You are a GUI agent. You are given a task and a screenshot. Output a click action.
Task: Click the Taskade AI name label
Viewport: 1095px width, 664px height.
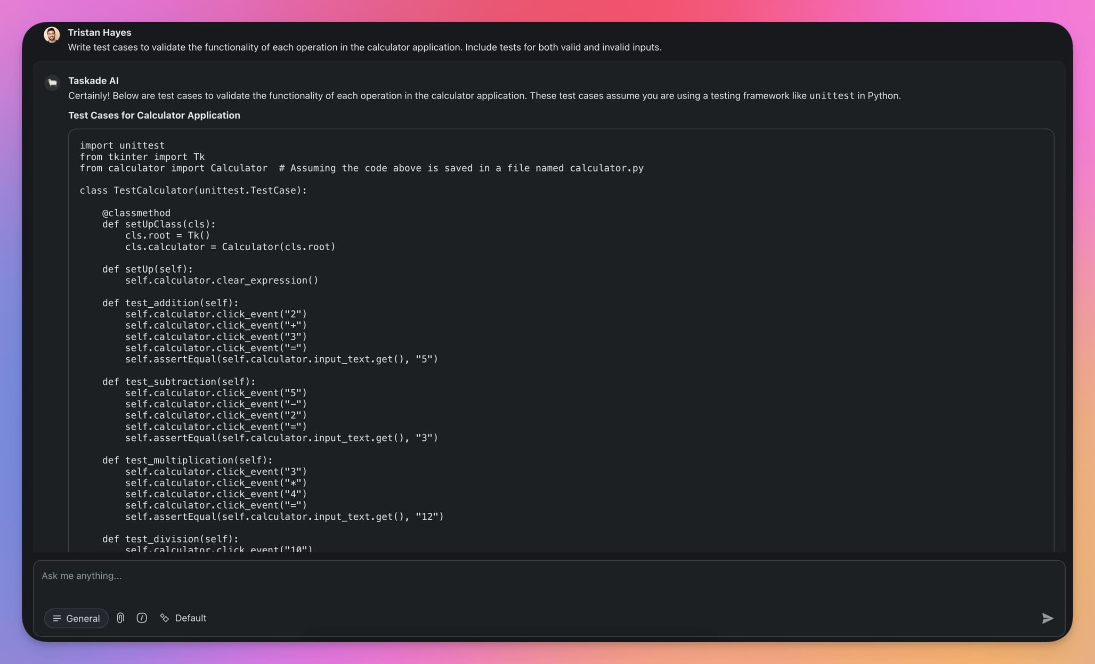(93, 80)
